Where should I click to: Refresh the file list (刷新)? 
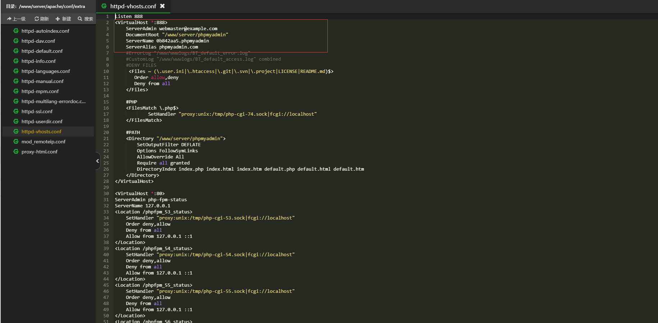click(x=42, y=19)
